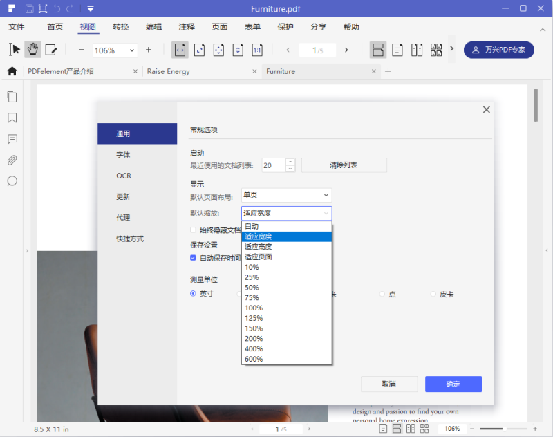553x437 pixels.
Task: Open the attachments panel icon
Action: [x=12, y=160]
